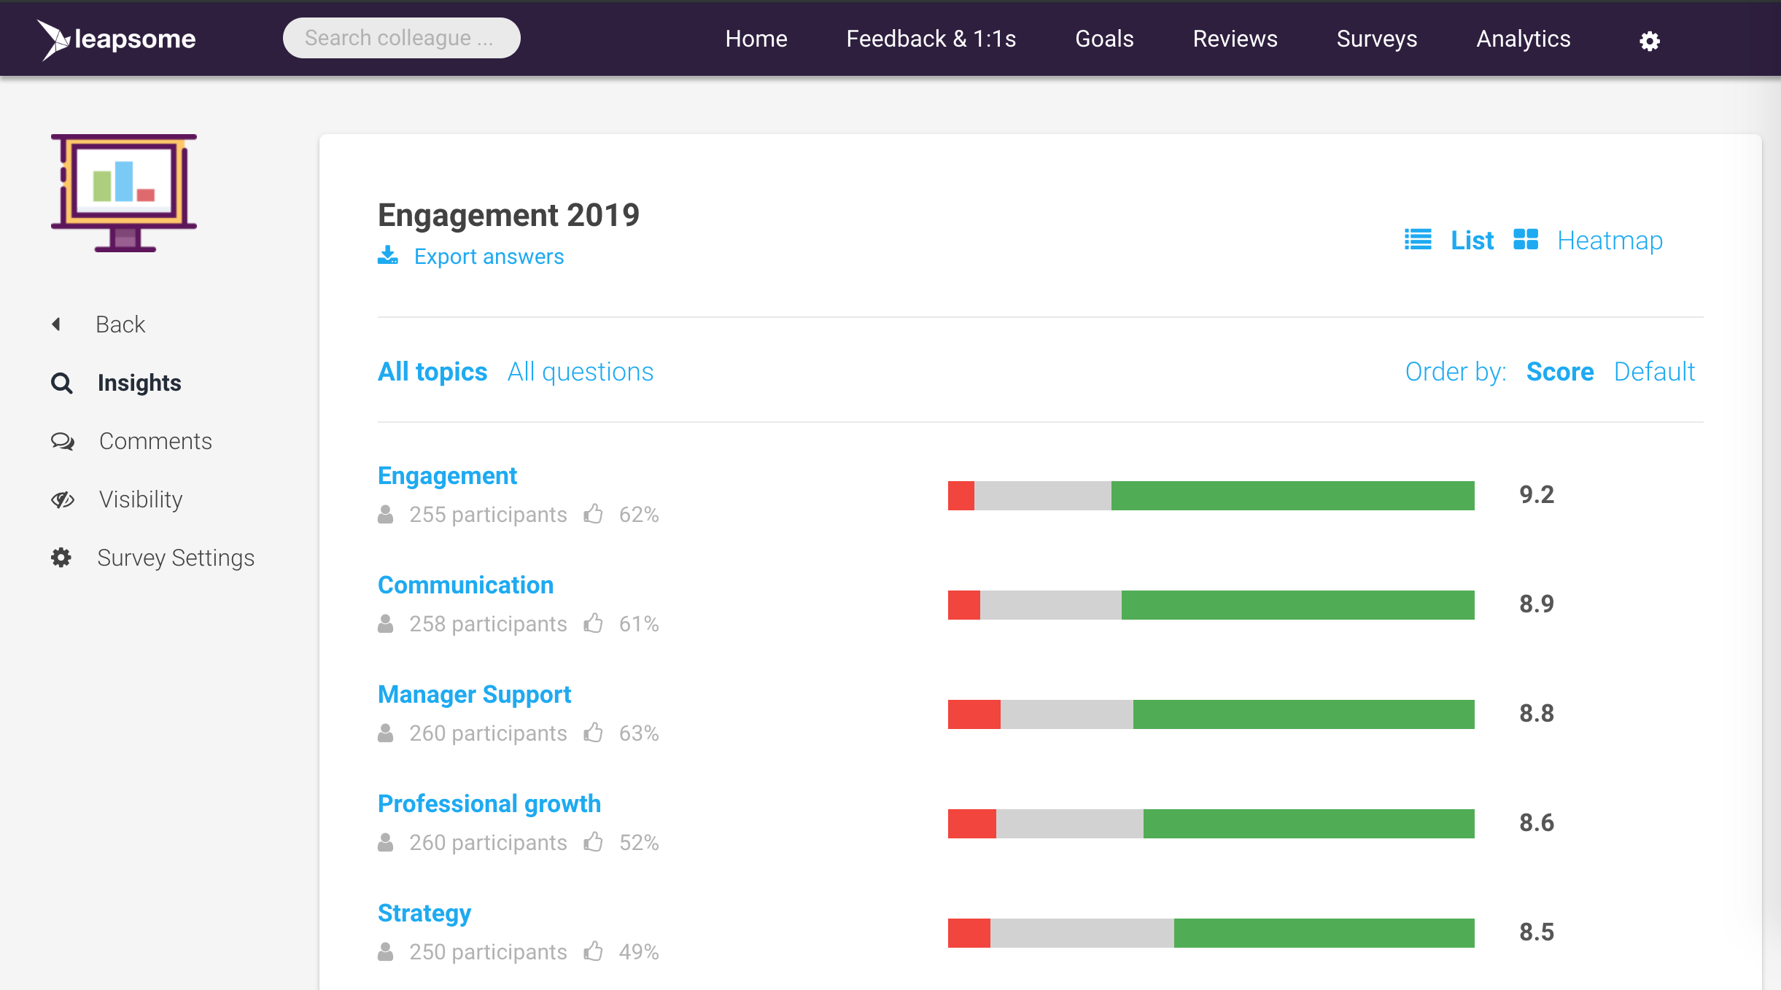The width and height of the screenshot is (1781, 990).
Task: Click the participants person icon for Engagement
Action: coord(386,515)
